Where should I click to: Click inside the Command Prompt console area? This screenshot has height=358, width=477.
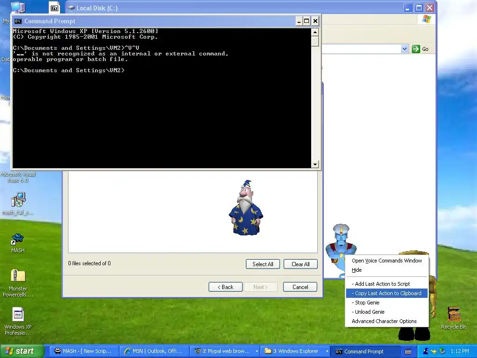162,98
